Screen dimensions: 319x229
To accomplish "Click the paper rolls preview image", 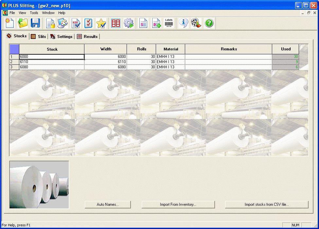I will pyautogui.click(x=39, y=184).
